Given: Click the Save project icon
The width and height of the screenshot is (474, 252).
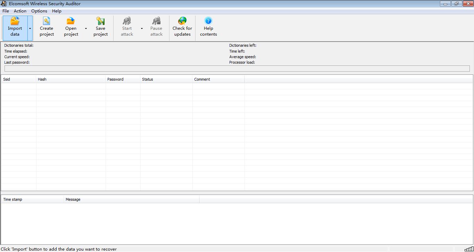Looking at the screenshot, I should click(100, 21).
